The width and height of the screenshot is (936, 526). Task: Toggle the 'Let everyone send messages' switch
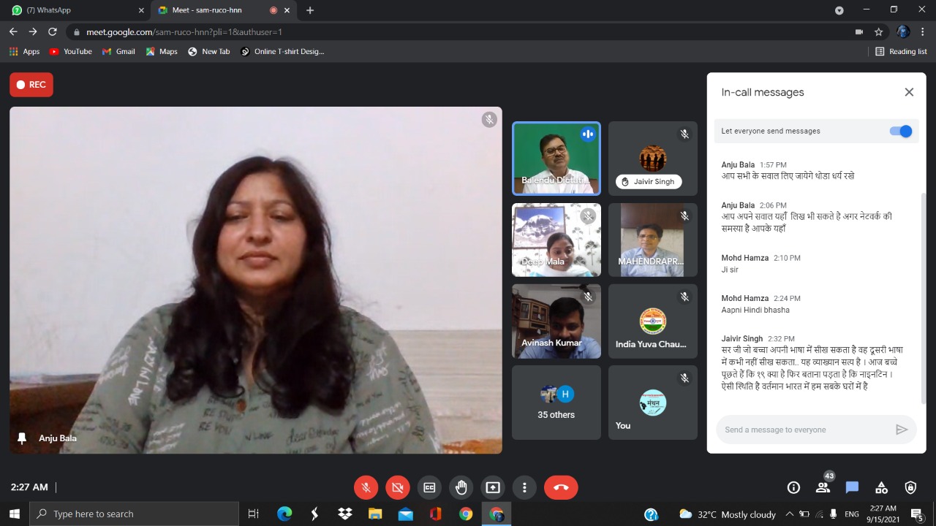[x=900, y=131]
